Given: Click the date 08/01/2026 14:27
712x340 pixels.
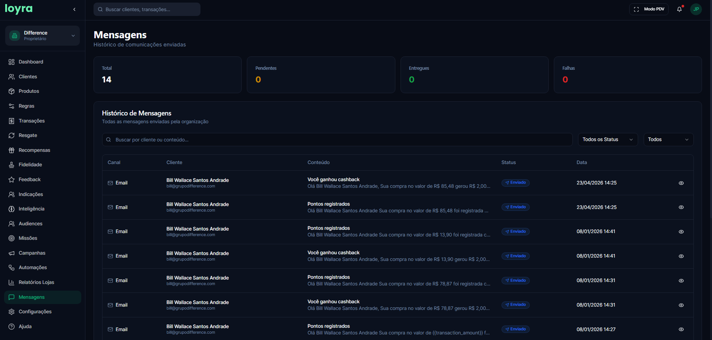Looking at the screenshot, I should [596, 330].
